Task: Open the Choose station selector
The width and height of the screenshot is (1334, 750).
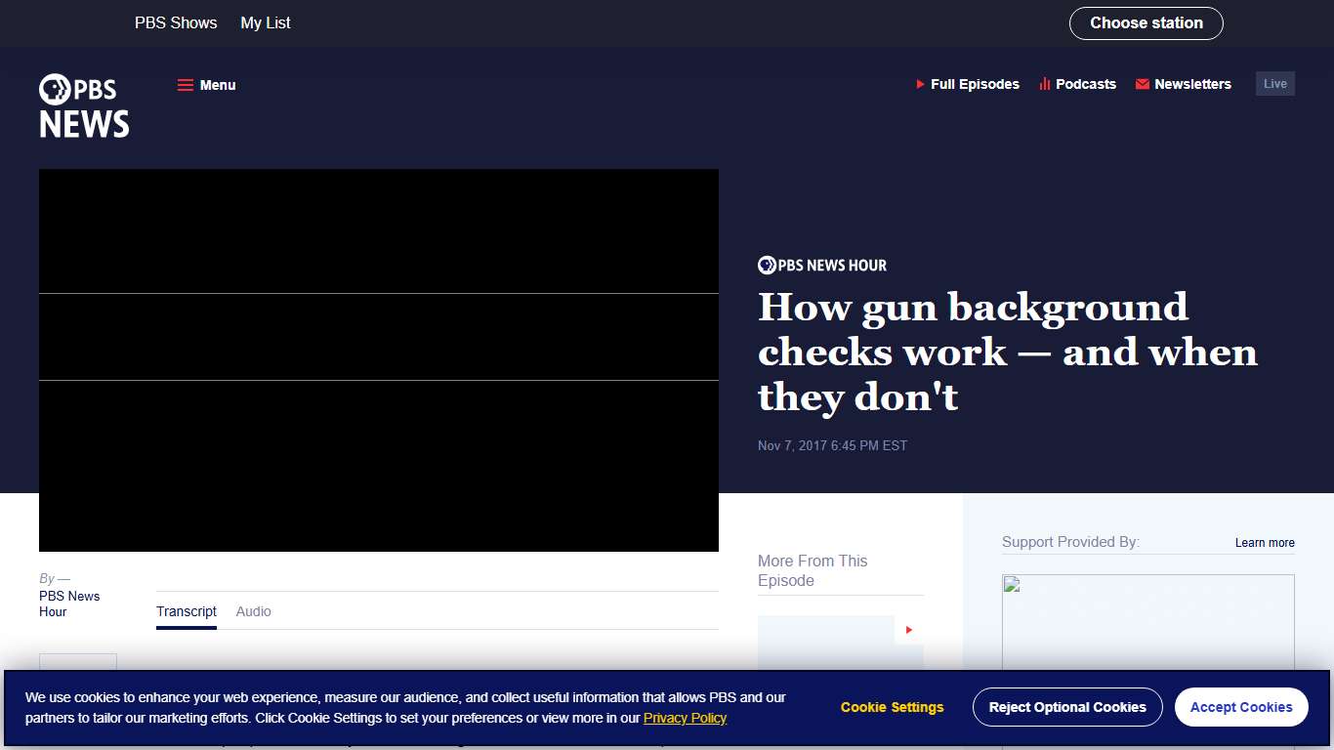Action: click(1146, 22)
